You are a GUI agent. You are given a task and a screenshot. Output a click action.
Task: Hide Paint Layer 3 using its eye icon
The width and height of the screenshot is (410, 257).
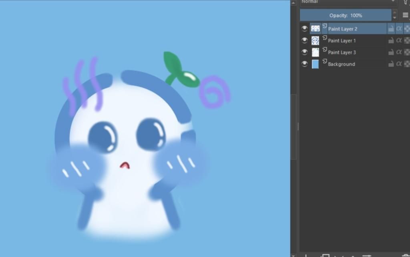coord(304,52)
